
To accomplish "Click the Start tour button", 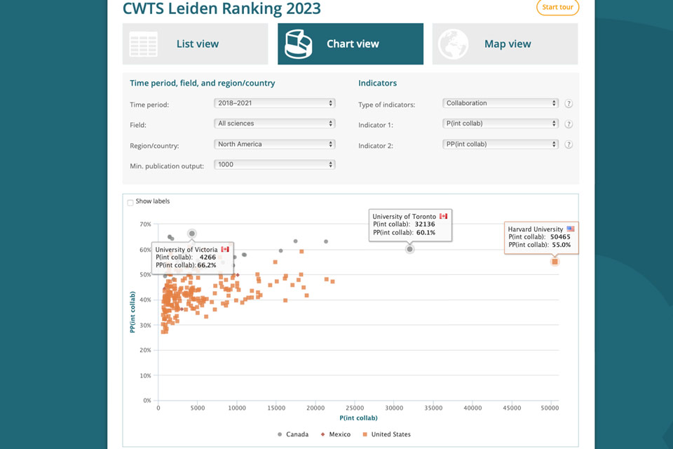I will pyautogui.click(x=557, y=7).
